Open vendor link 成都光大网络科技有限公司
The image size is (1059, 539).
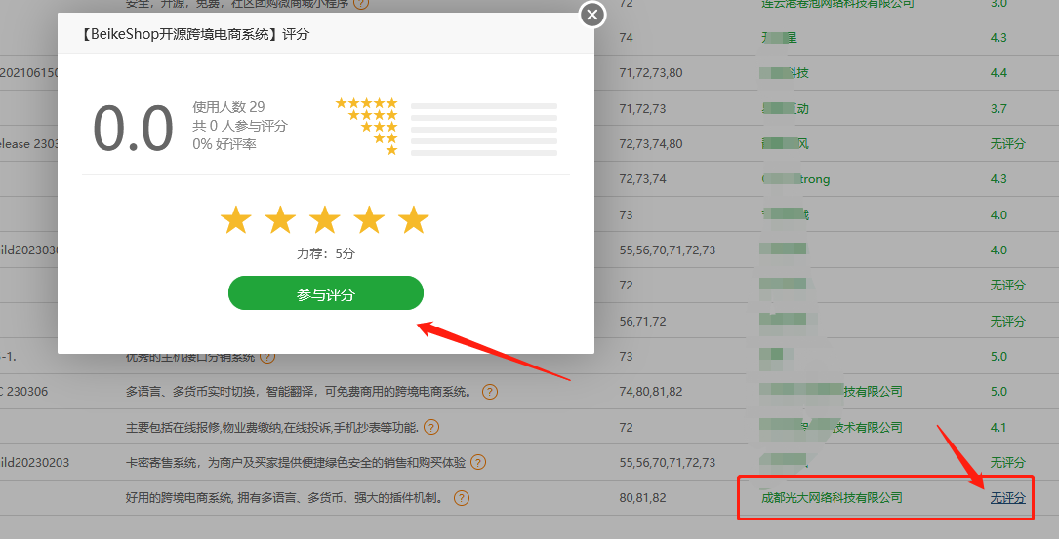click(832, 498)
